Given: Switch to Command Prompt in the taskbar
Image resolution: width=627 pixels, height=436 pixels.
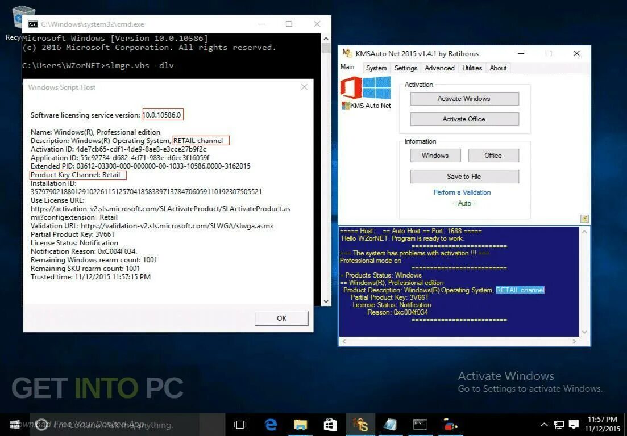Looking at the screenshot, I should 420,425.
